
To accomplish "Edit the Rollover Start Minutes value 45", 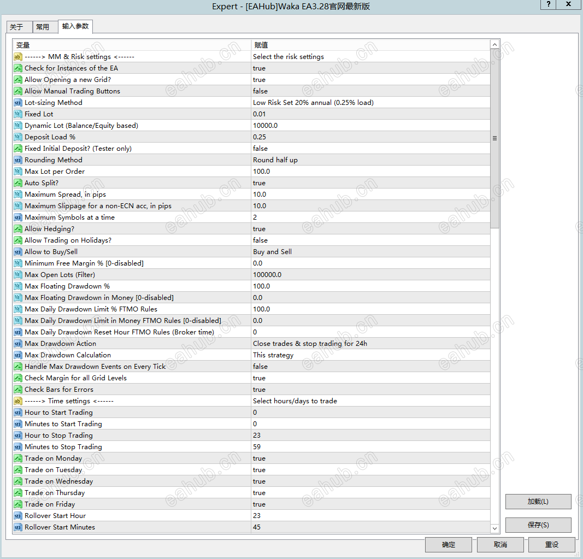I will (x=370, y=527).
